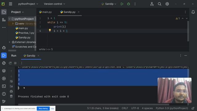
Task: Start debugging the Sandip configuration
Action: click(x=128, y=4)
